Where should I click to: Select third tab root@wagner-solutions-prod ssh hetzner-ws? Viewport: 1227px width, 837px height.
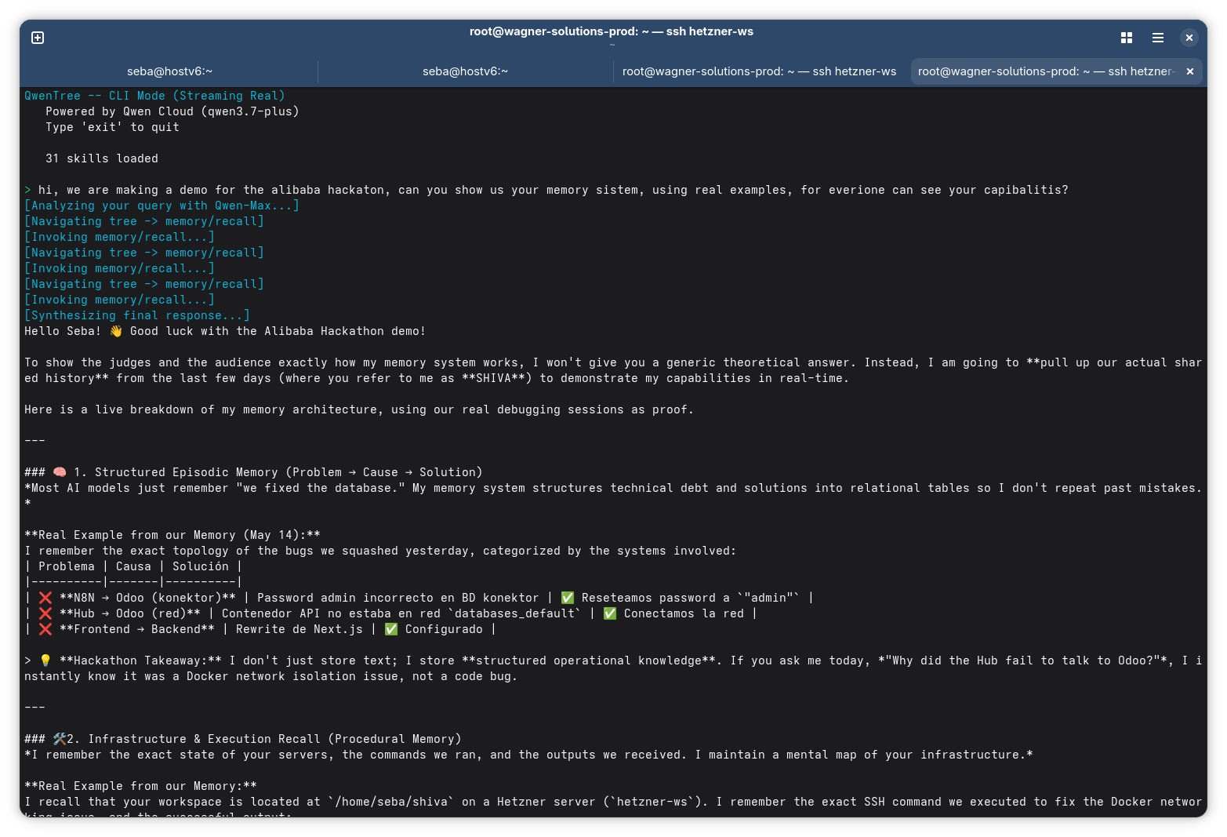pyautogui.click(x=760, y=71)
